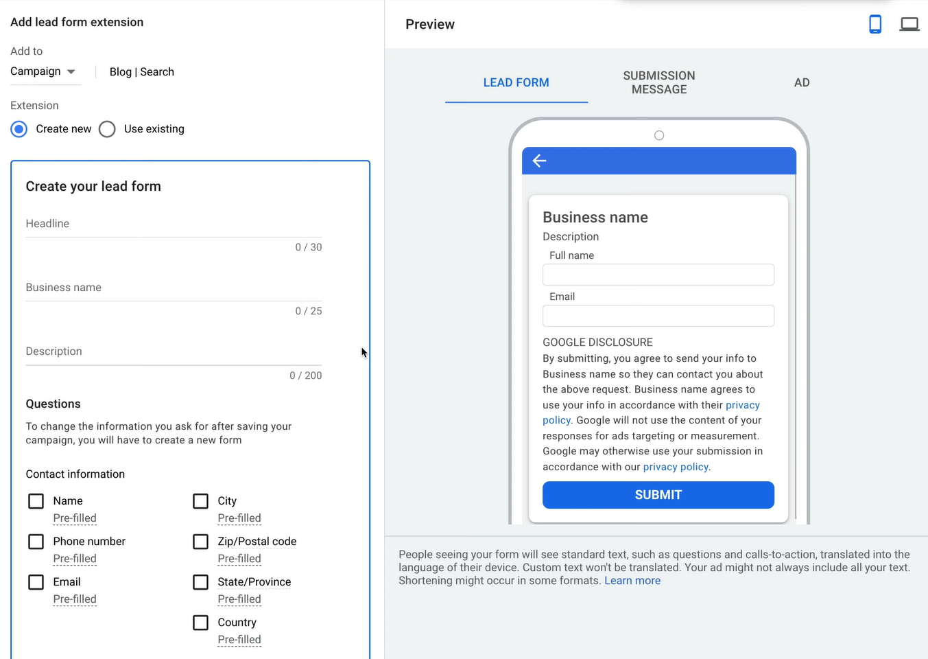Image resolution: width=928 pixels, height=659 pixels.
Task: Open the Google privacy policy link
Action: pos(676,466)
